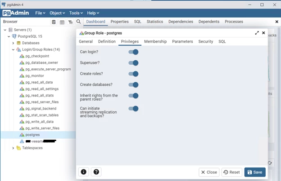Click the postgres role icon in the tree
281x181 pixels.
22,135
